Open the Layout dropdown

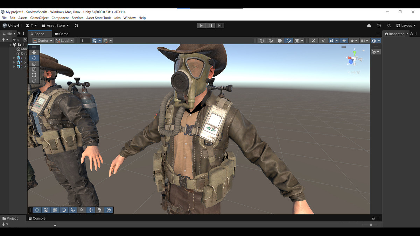[x=406, y=26]
